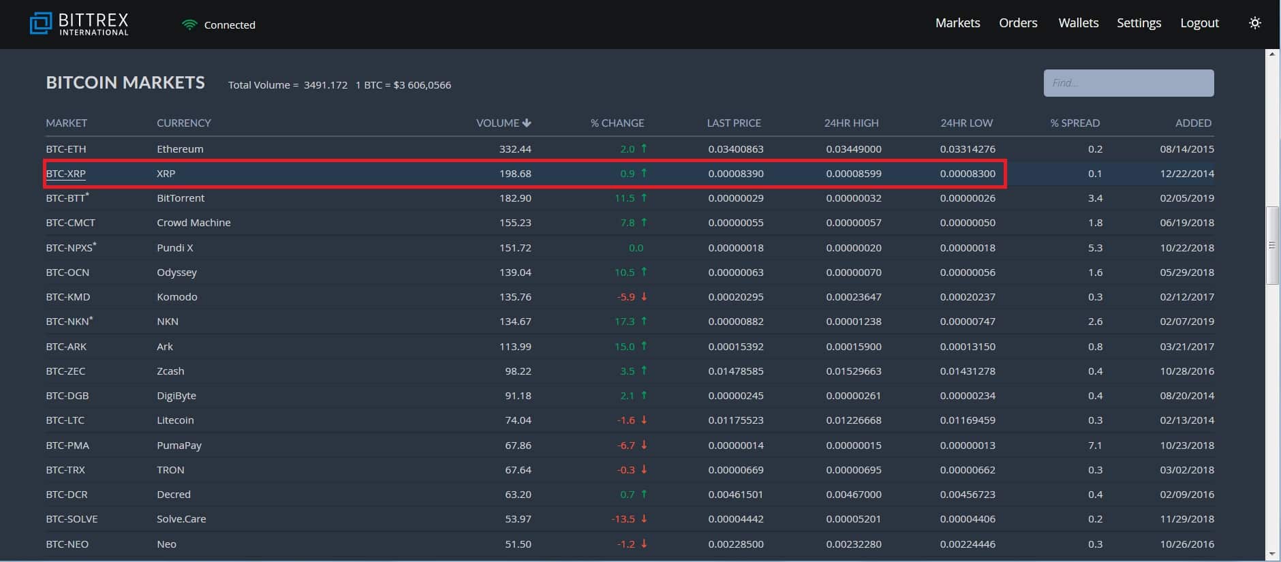The height and width of the screenshot is (562, 1281).
Task: Open the BTC-ZEC market link
Action: [x=65, y=371]
